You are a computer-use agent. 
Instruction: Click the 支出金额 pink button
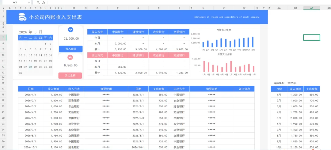(70, 75)
